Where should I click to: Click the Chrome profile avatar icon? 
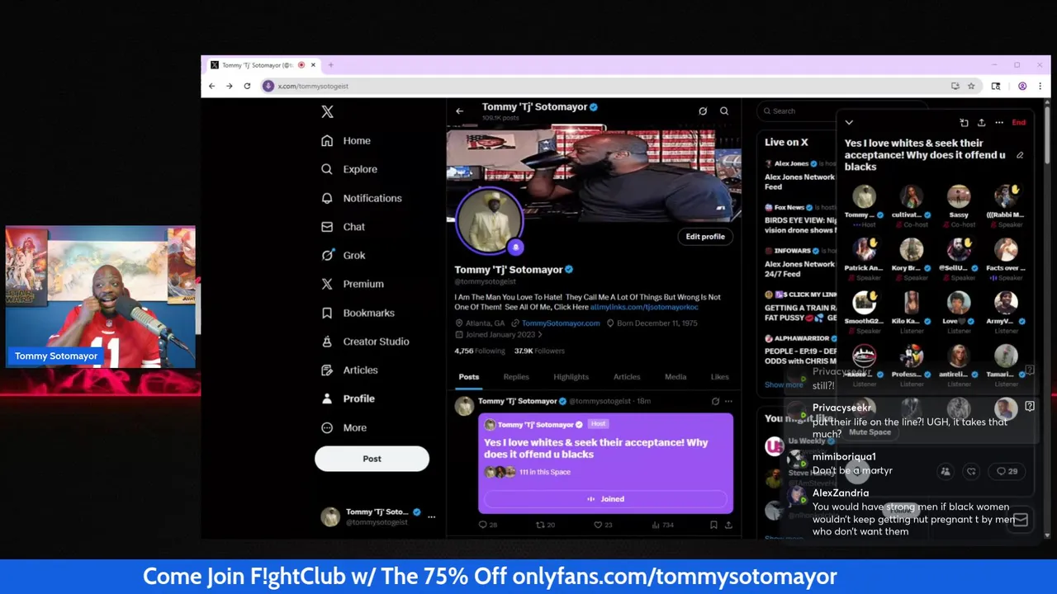(1022, 86)
